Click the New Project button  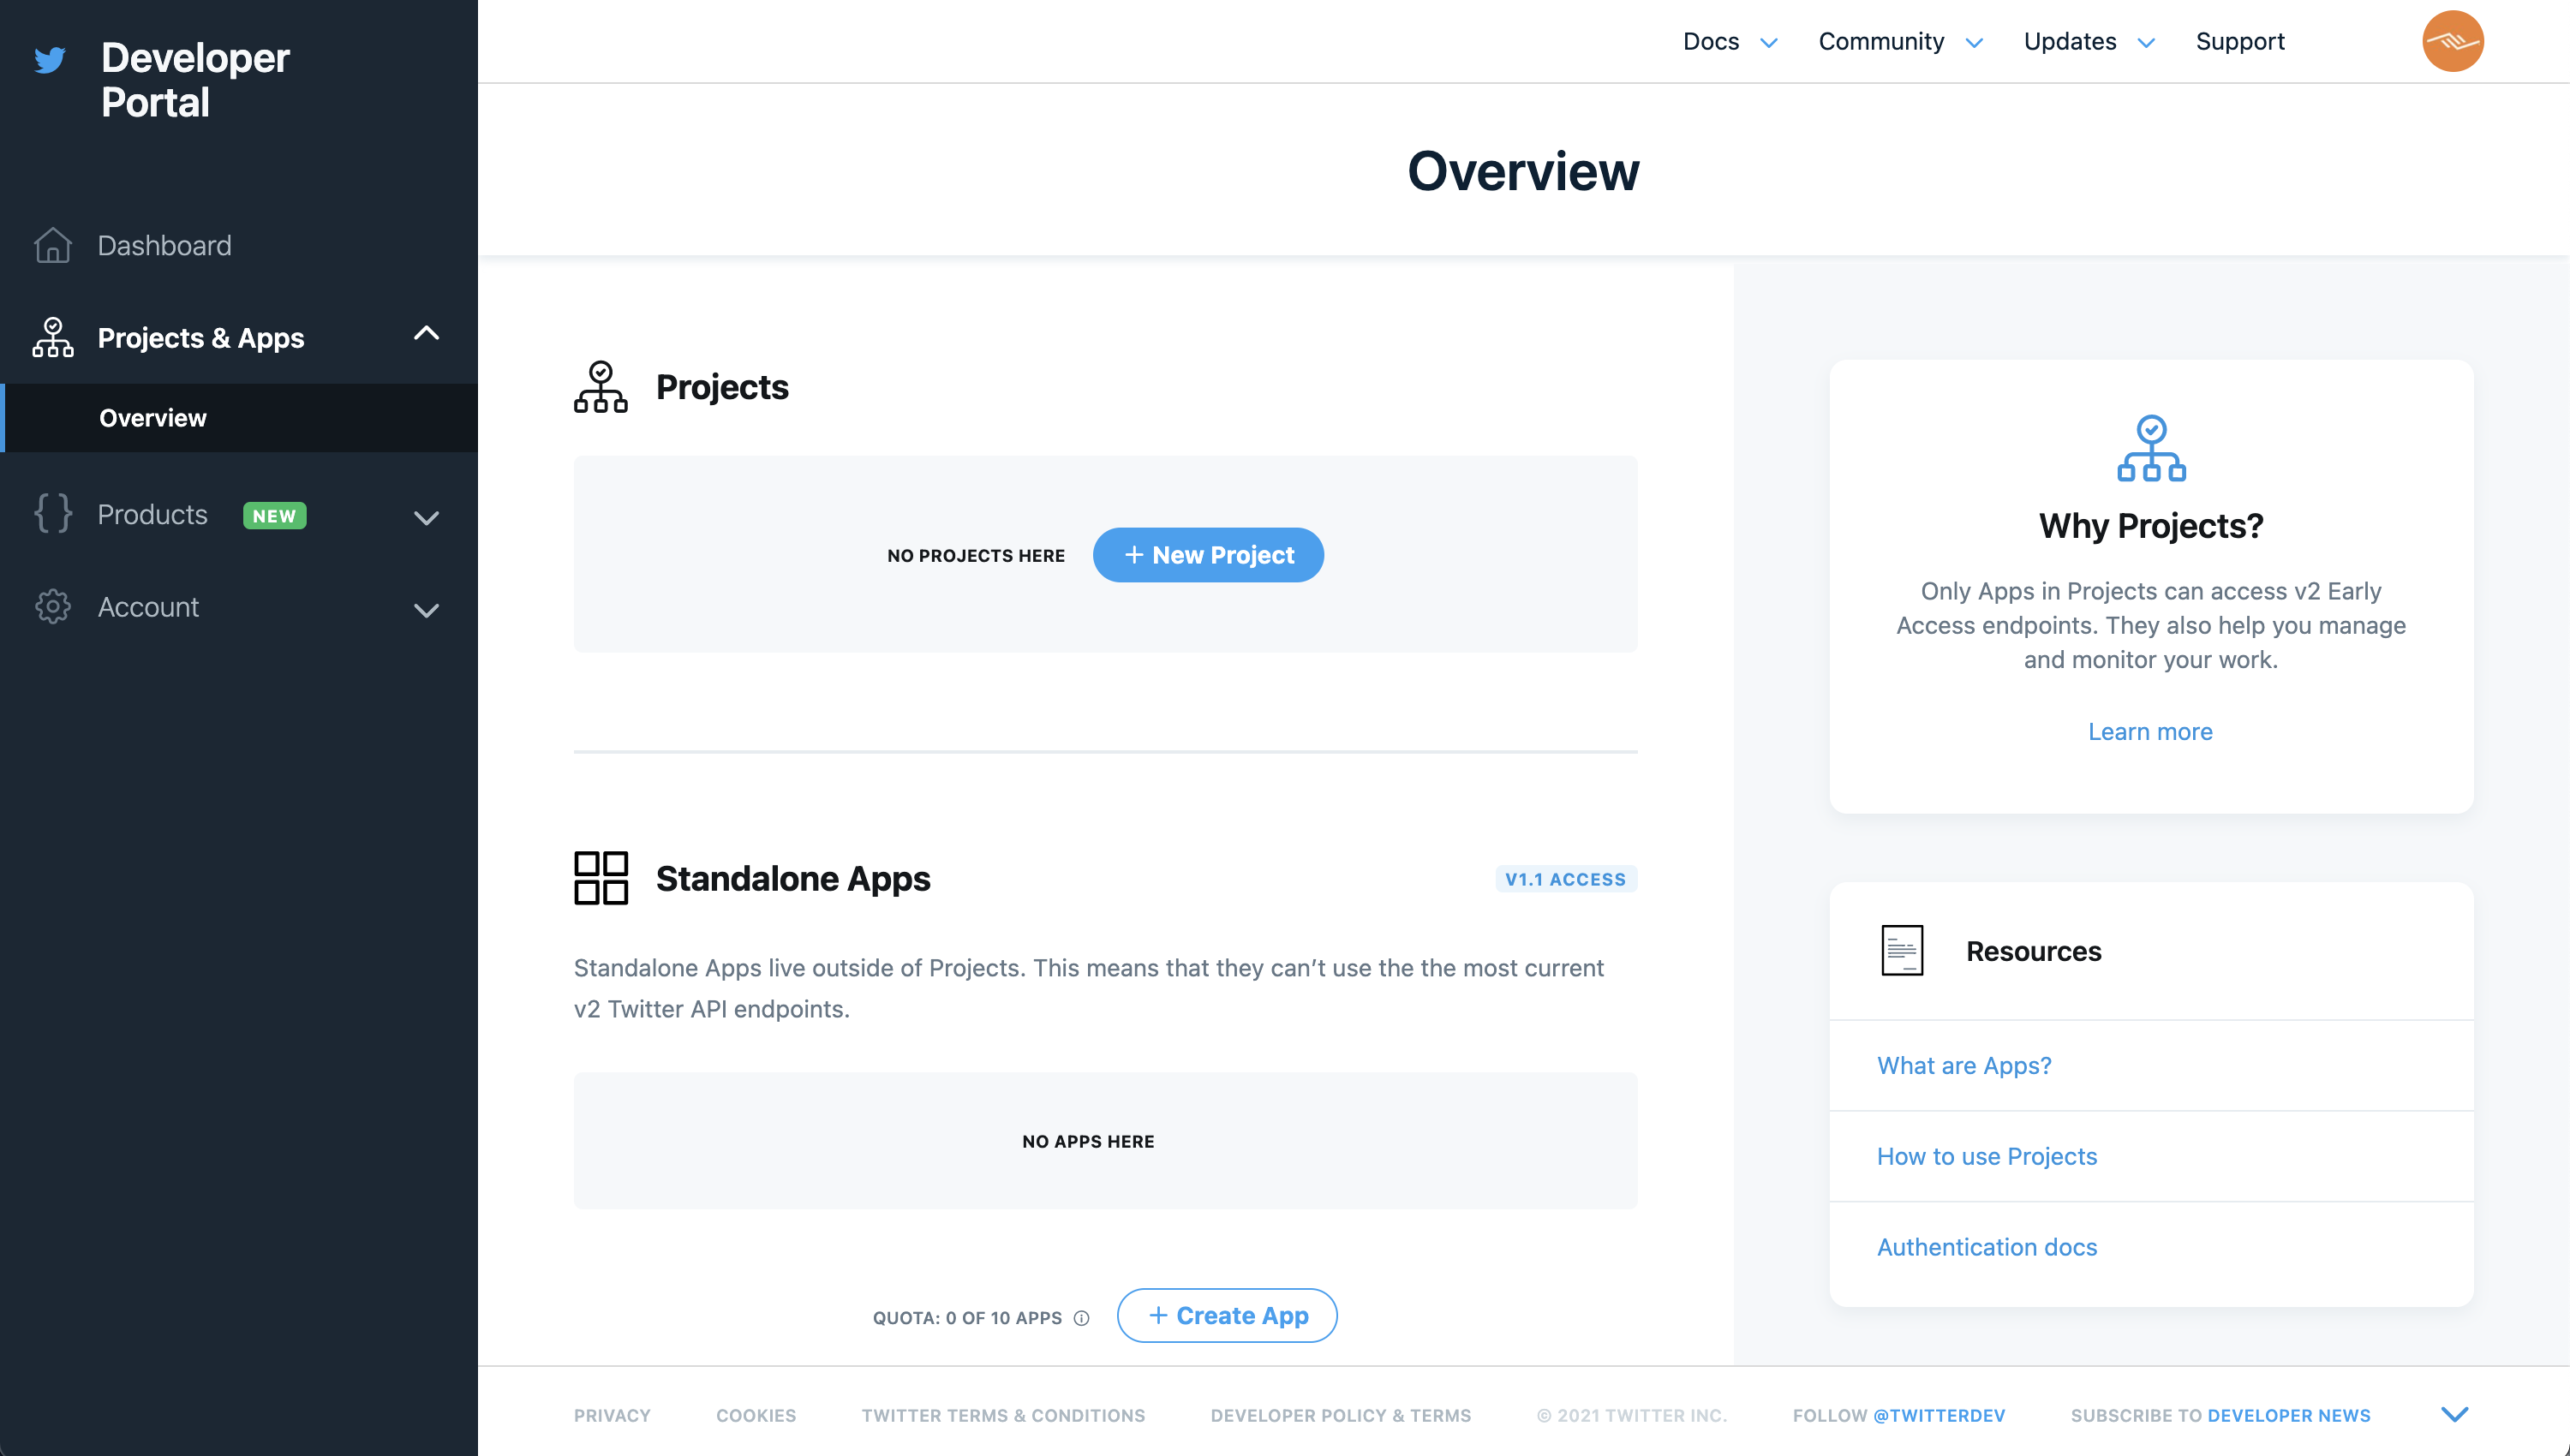point(1208,555)
